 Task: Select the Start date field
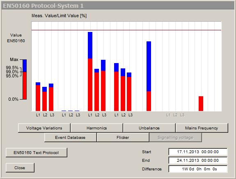click(198, 152)
